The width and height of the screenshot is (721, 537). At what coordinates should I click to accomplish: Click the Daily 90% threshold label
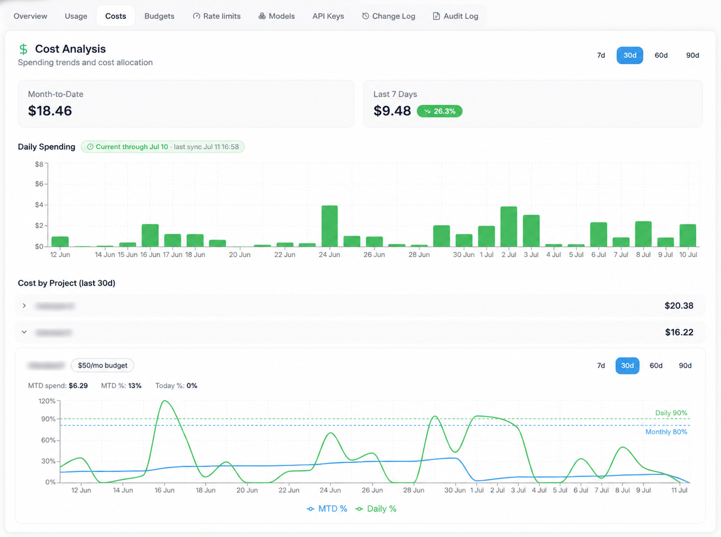[671, 413]
